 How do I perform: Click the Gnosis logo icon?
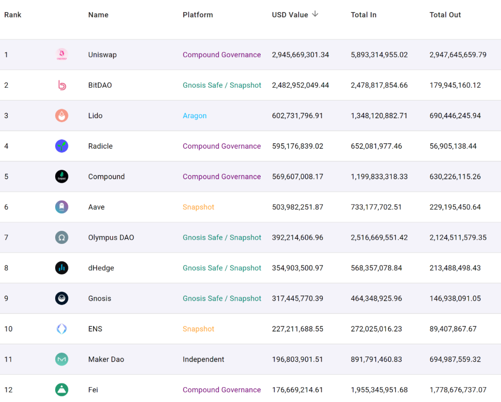tap(62, 299)
